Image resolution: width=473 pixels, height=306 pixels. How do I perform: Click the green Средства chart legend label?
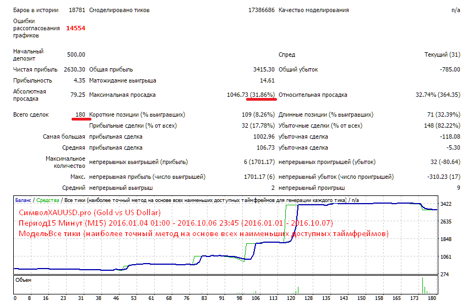(48, 200)
